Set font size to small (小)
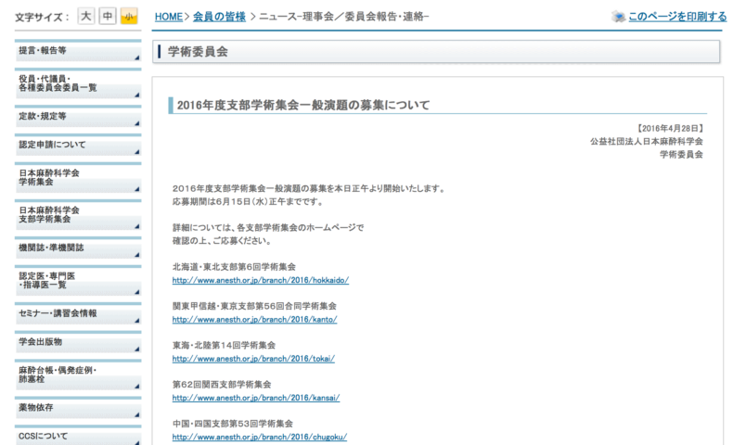This screenshot has height=445, width=733. click(x=129, y=17)
